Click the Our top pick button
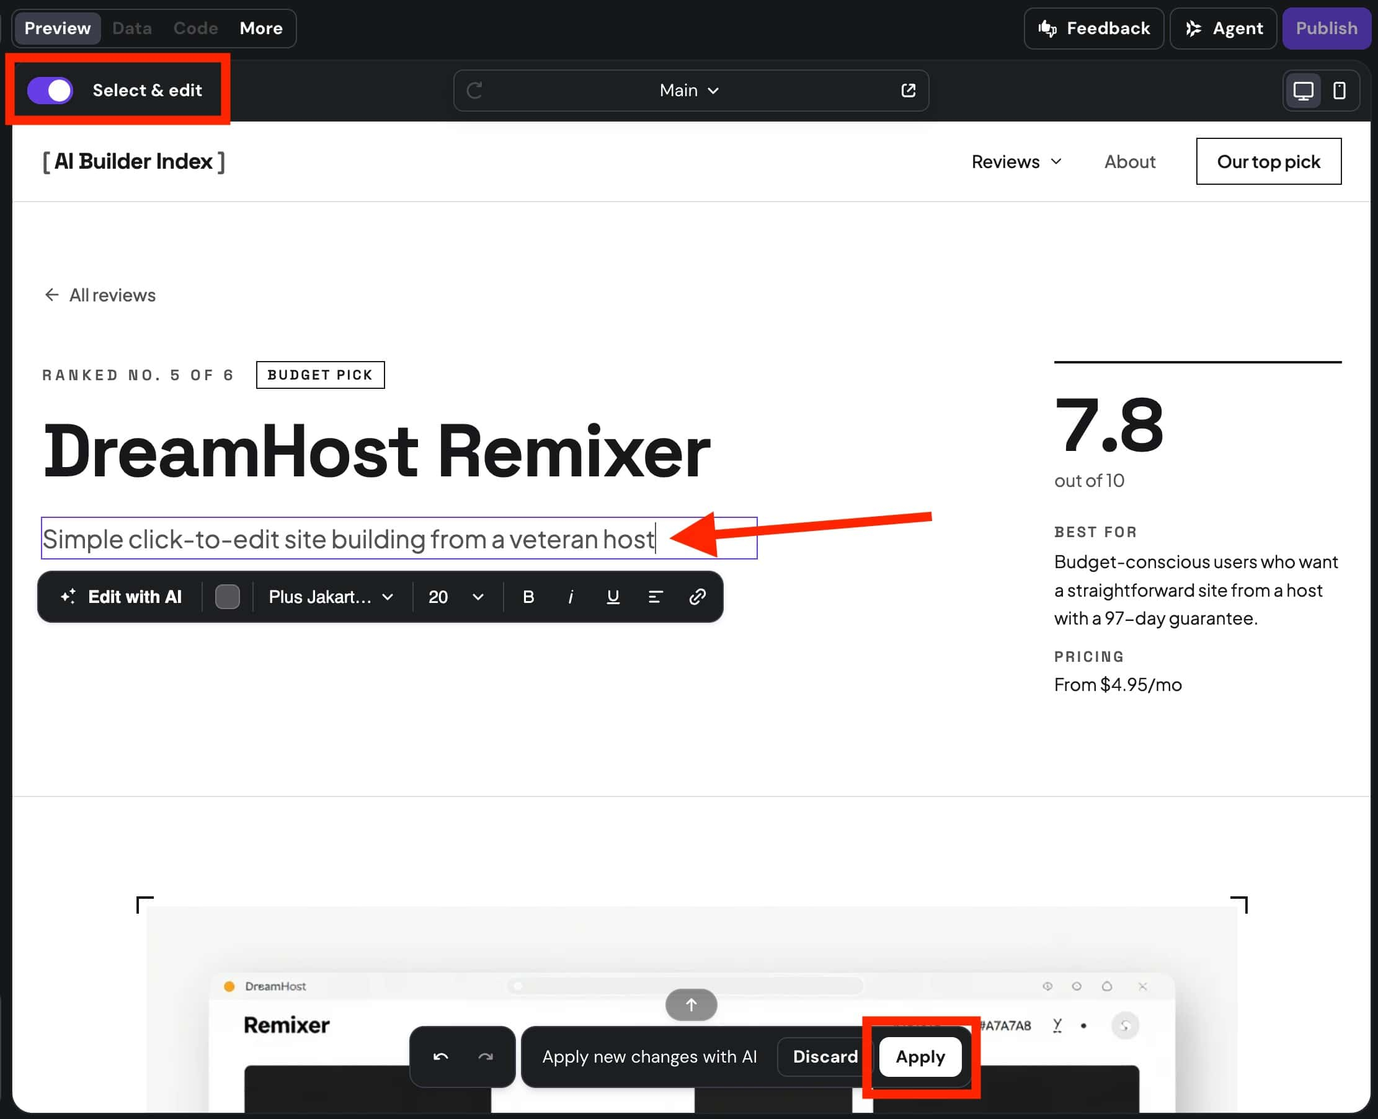 (1268, 161)
